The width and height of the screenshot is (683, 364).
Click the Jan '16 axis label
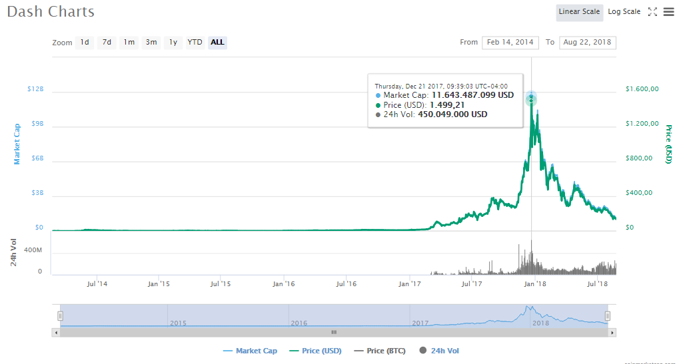(x=284, y=283)
